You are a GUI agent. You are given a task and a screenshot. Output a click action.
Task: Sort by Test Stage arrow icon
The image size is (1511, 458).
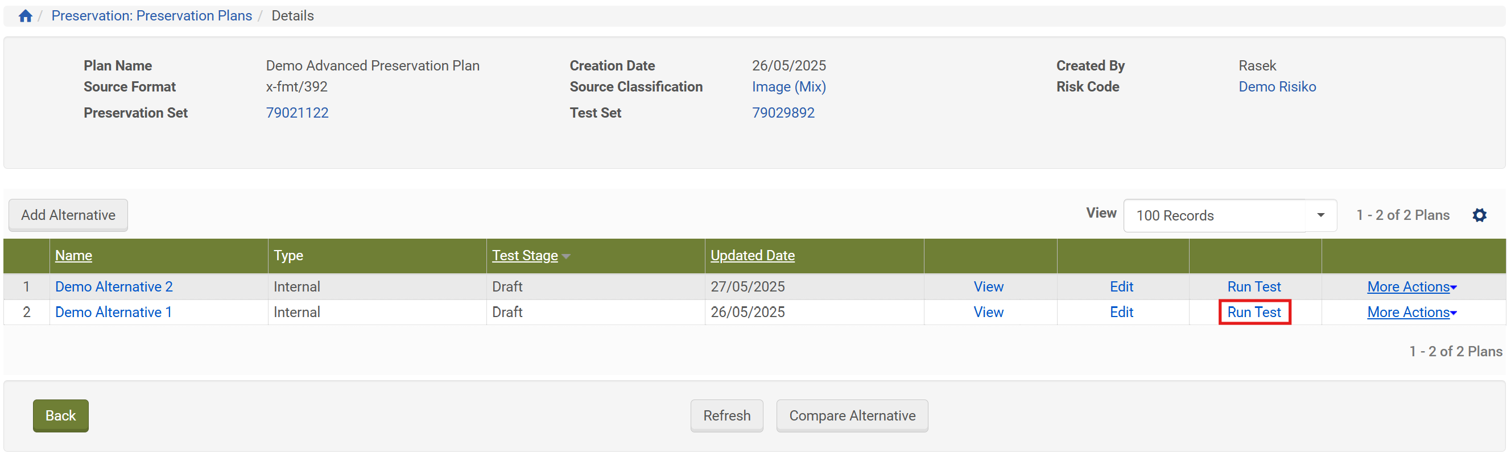coord(566,256)
